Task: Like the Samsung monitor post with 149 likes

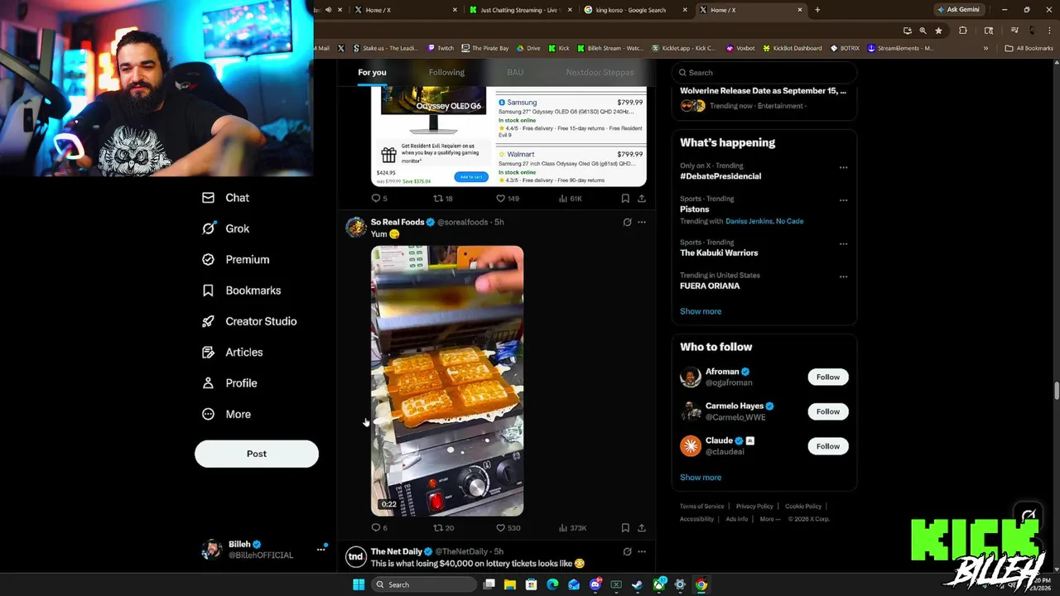Action: point(508,199)
